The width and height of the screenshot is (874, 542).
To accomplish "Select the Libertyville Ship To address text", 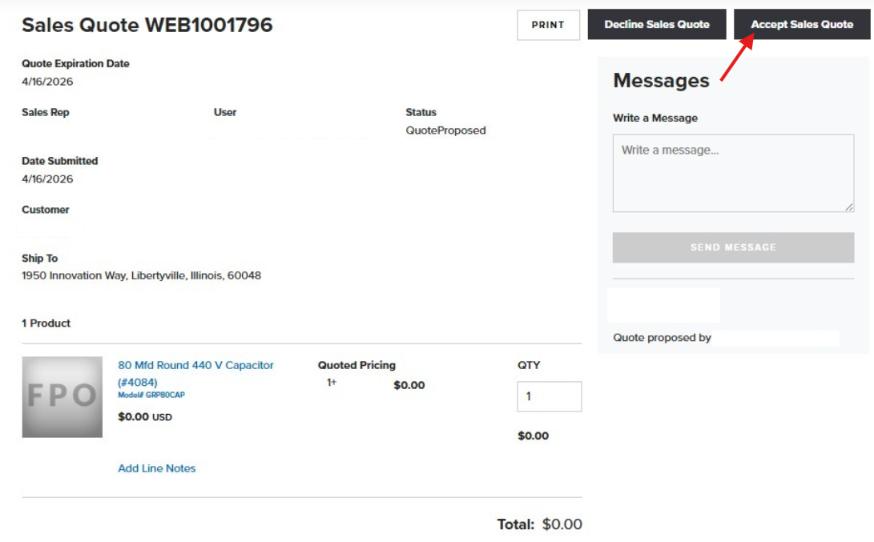I will (142, 275).
